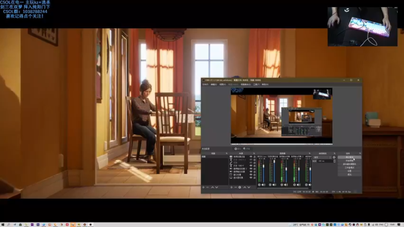The width and height of the screenshot is (404, 227).
Task: Show the hidden brush-icon source in Sources
Action: [x=251, y=162]
